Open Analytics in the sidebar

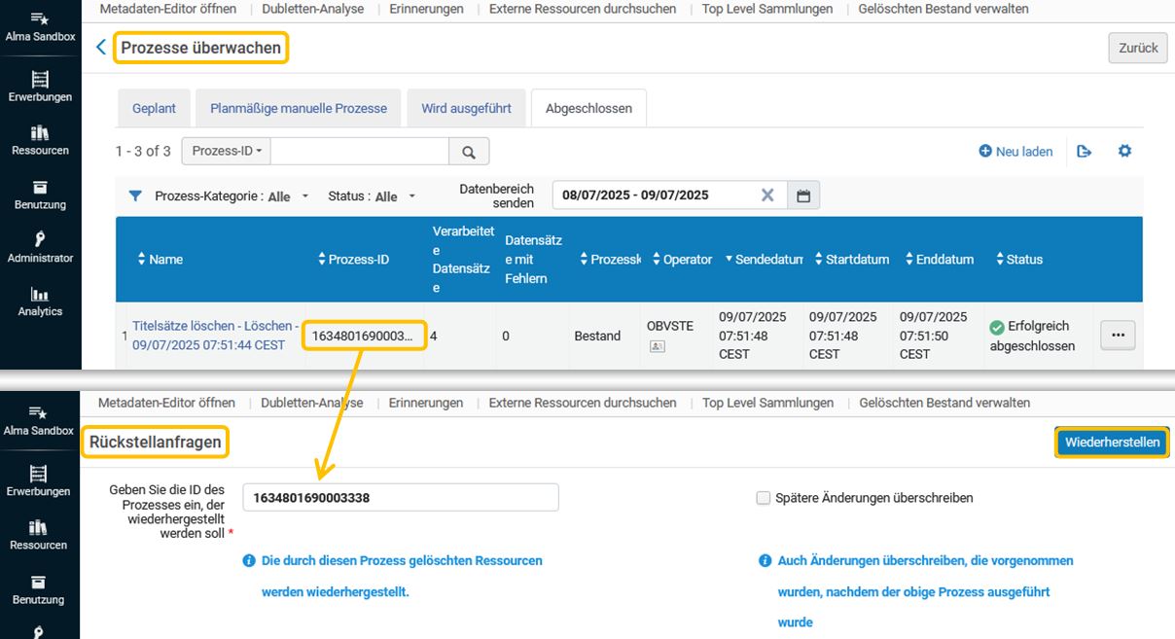tap(40, 302)
